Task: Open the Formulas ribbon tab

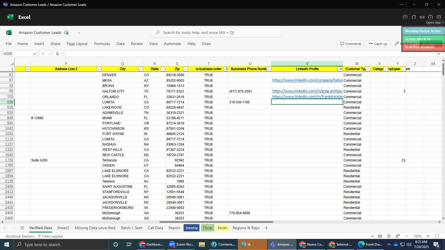Action: coord(102,44)
